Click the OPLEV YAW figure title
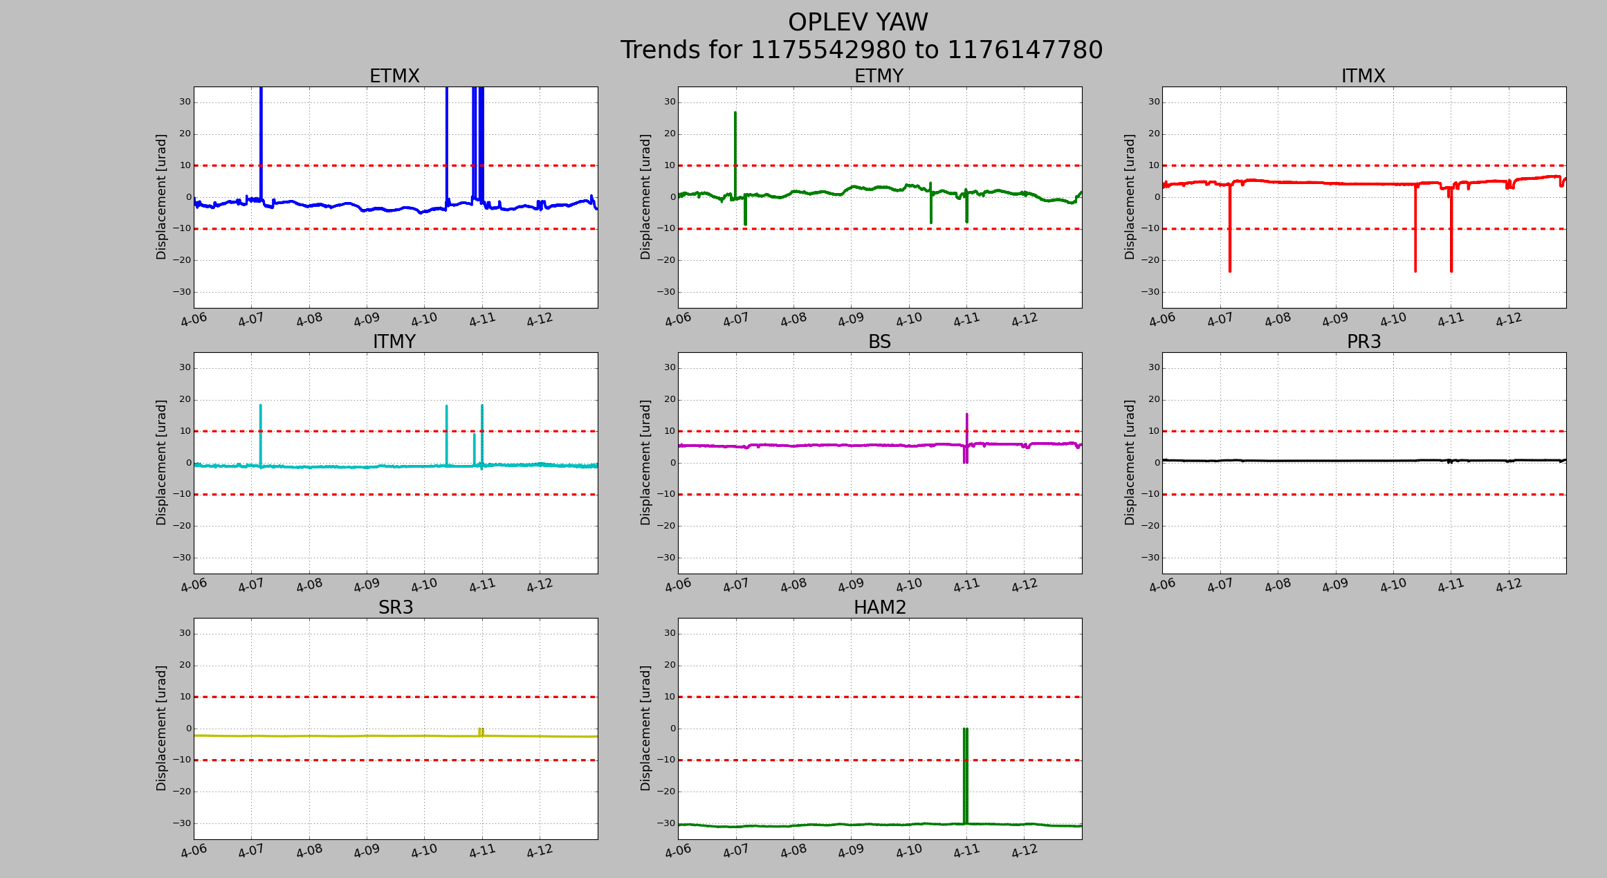 click(x=858, y=23)
